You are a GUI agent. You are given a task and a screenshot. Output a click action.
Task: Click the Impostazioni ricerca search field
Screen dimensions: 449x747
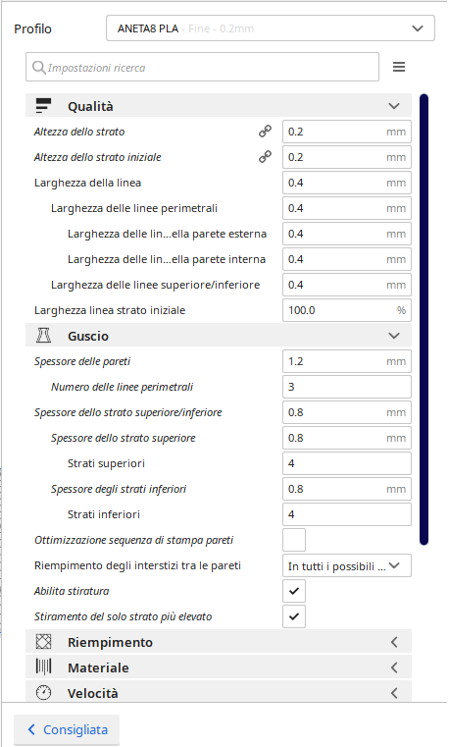[x=202, y=67]
